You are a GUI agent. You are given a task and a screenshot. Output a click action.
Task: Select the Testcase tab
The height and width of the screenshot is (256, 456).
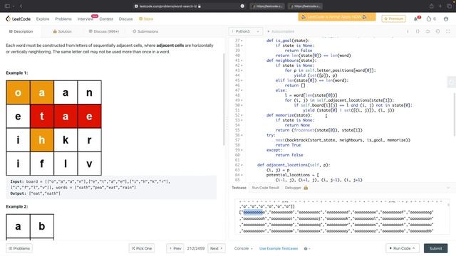tap(239, 188)
